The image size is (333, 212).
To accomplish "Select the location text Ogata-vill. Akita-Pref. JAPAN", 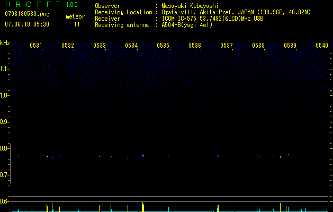I will pyautogui.click(x=208, y=12).
